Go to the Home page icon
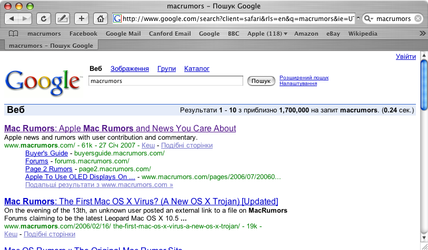The width and height of the screenshot is (428, 250). [x=100, y=18]
